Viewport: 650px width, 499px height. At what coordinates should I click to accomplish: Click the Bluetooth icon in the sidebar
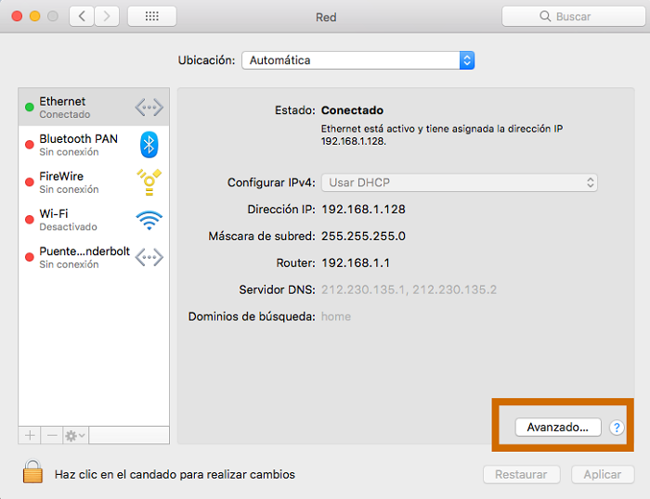(x=149, y=145)
